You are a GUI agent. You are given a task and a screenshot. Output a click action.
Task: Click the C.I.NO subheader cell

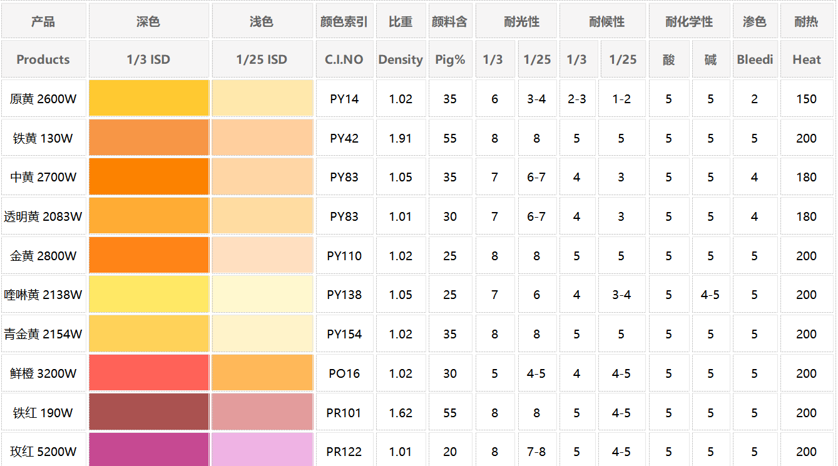[344, 59]
